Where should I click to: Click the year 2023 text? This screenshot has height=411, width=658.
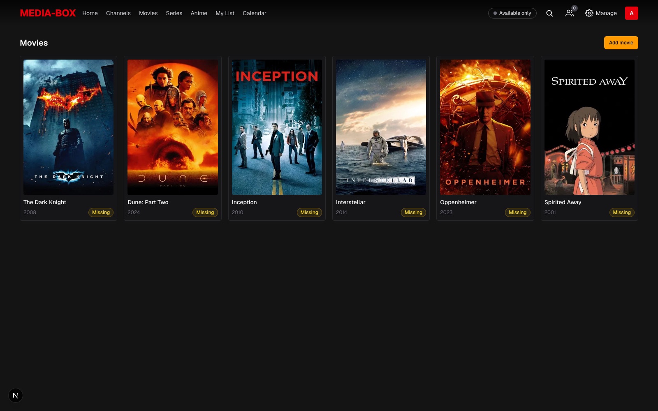click(x=446, y=212)
